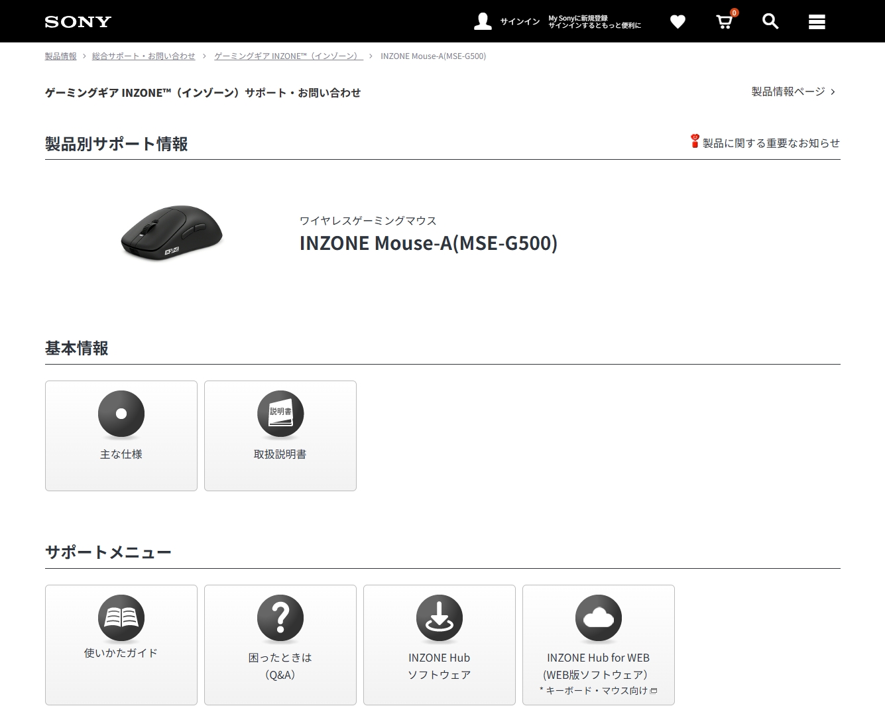This screenshot has height=710, width=885.
Task: Click the 基本情報 heading
Action: [76, 348]
